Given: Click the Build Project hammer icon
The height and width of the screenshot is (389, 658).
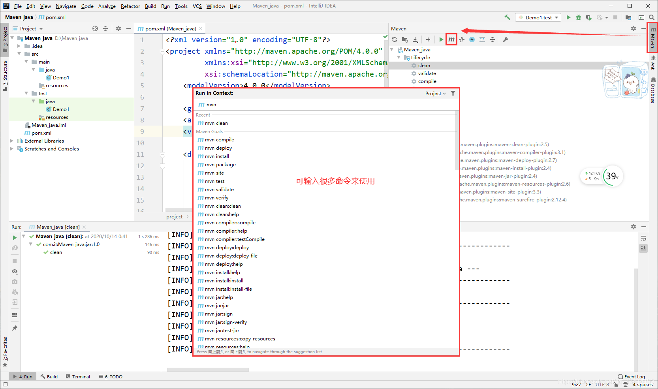Looking at the screenshot, I should coord(507,17).
